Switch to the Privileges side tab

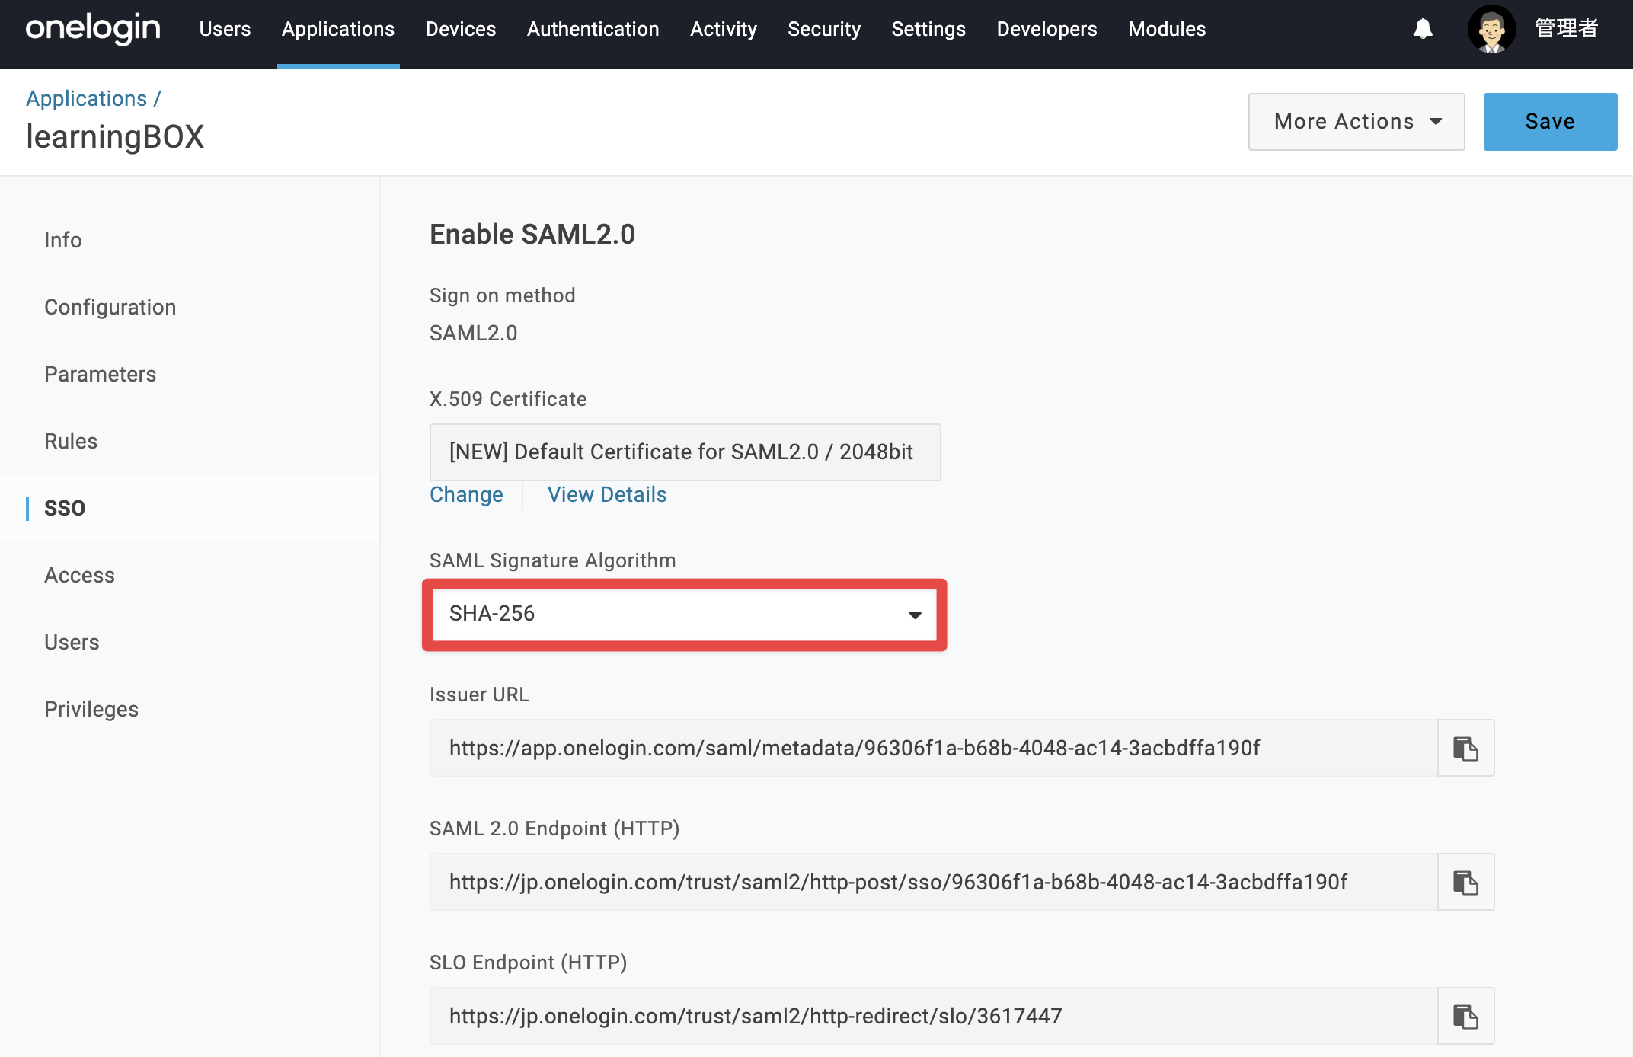click(x=91, y=709)
